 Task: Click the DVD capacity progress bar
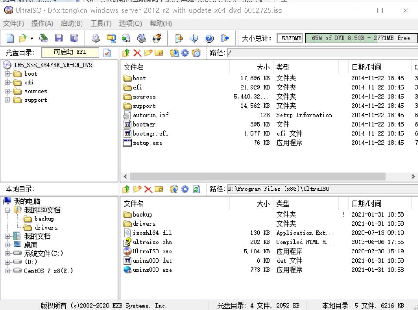point(360,38)
